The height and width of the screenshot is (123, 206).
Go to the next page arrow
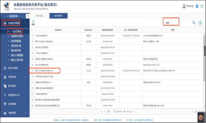[125, 111]
